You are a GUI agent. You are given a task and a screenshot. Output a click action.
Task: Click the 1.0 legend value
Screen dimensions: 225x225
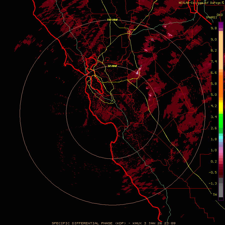214,150
